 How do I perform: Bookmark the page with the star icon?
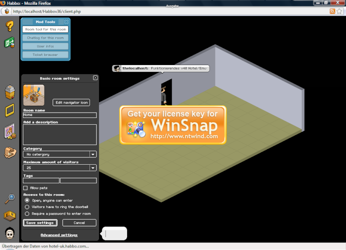tap(340, 11)
